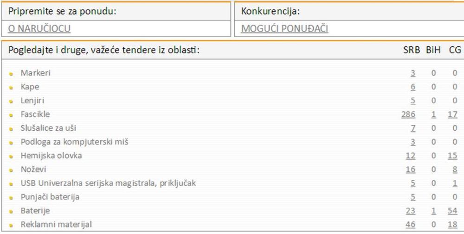
Task: Open SRB count 46 for Reklamni materijal
Action: [410, 225]
